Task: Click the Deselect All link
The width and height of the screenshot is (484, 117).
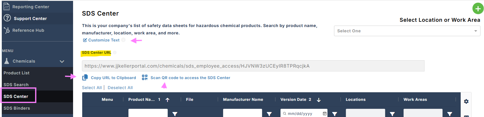Action: (120, 88)
